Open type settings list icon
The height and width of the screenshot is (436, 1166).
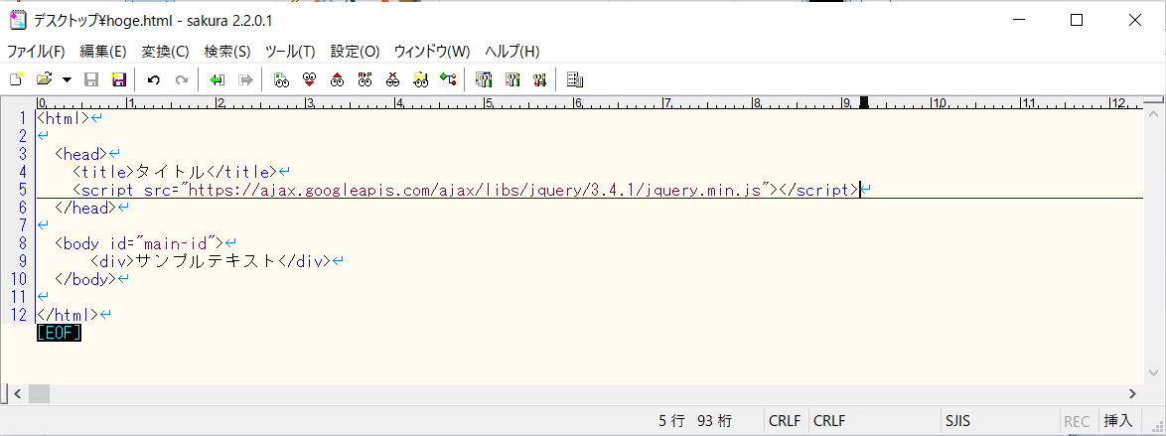click(484, 78)
